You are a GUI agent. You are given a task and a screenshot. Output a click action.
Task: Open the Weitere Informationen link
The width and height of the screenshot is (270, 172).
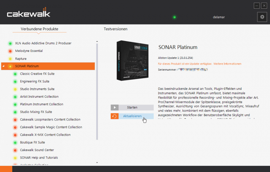(x=227, y=64)
